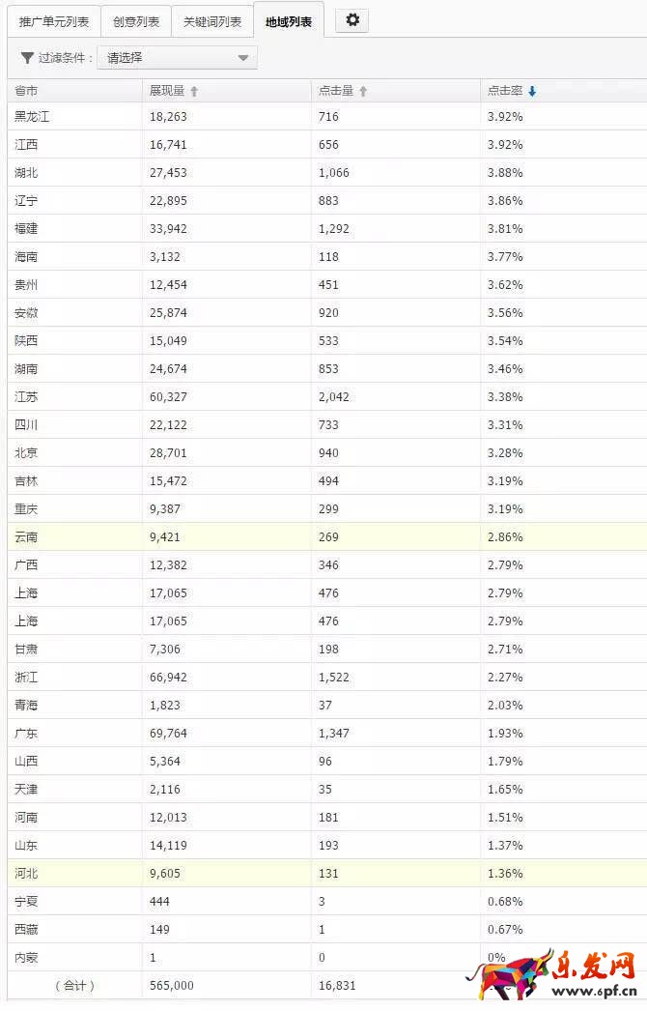This screenshot has width=647, height=1011.
Task: Sort by 展现量 arrow icon
Action: [x=194, y=92]
